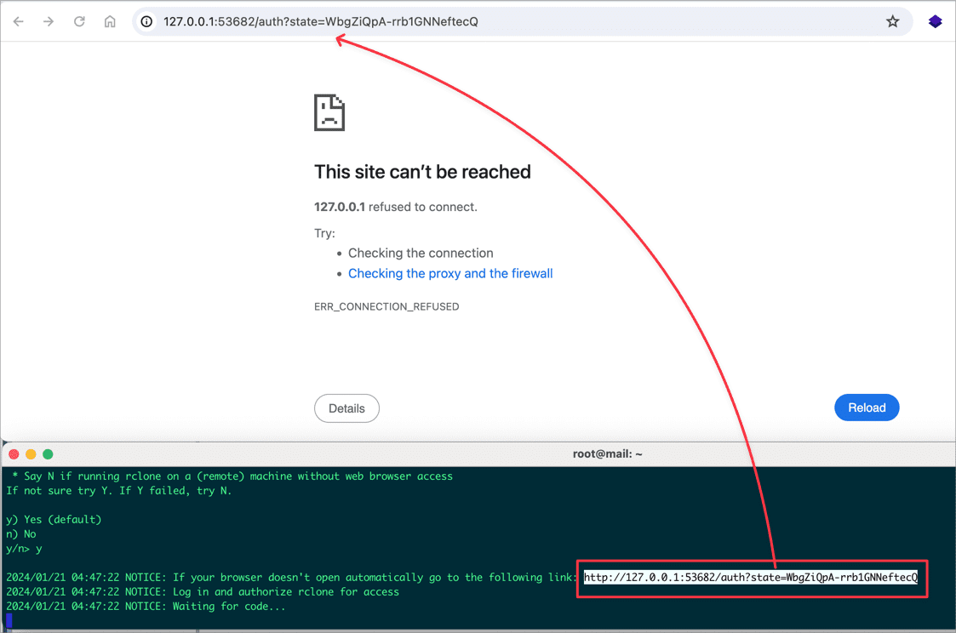This screenshot has width=956, height=633.
Task: Click the highlighted rclone auth link in terminal
Action: (751, 578)
